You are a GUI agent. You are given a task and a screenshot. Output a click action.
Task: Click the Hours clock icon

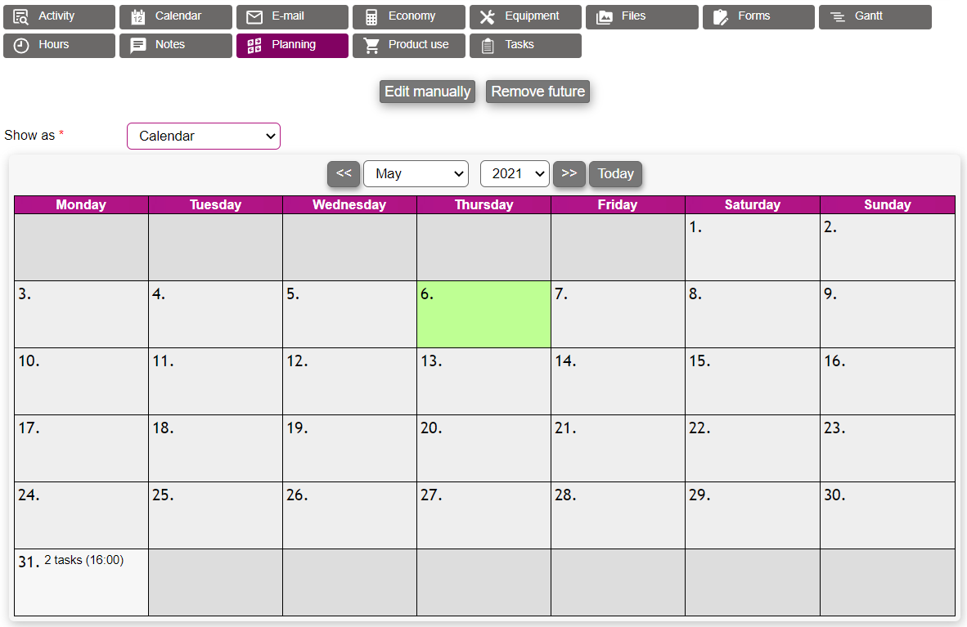[21, 46]
